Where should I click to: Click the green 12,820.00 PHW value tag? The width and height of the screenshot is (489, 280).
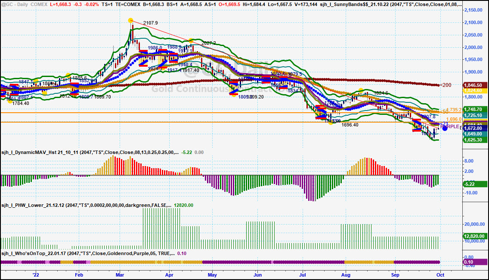point(475,236)
